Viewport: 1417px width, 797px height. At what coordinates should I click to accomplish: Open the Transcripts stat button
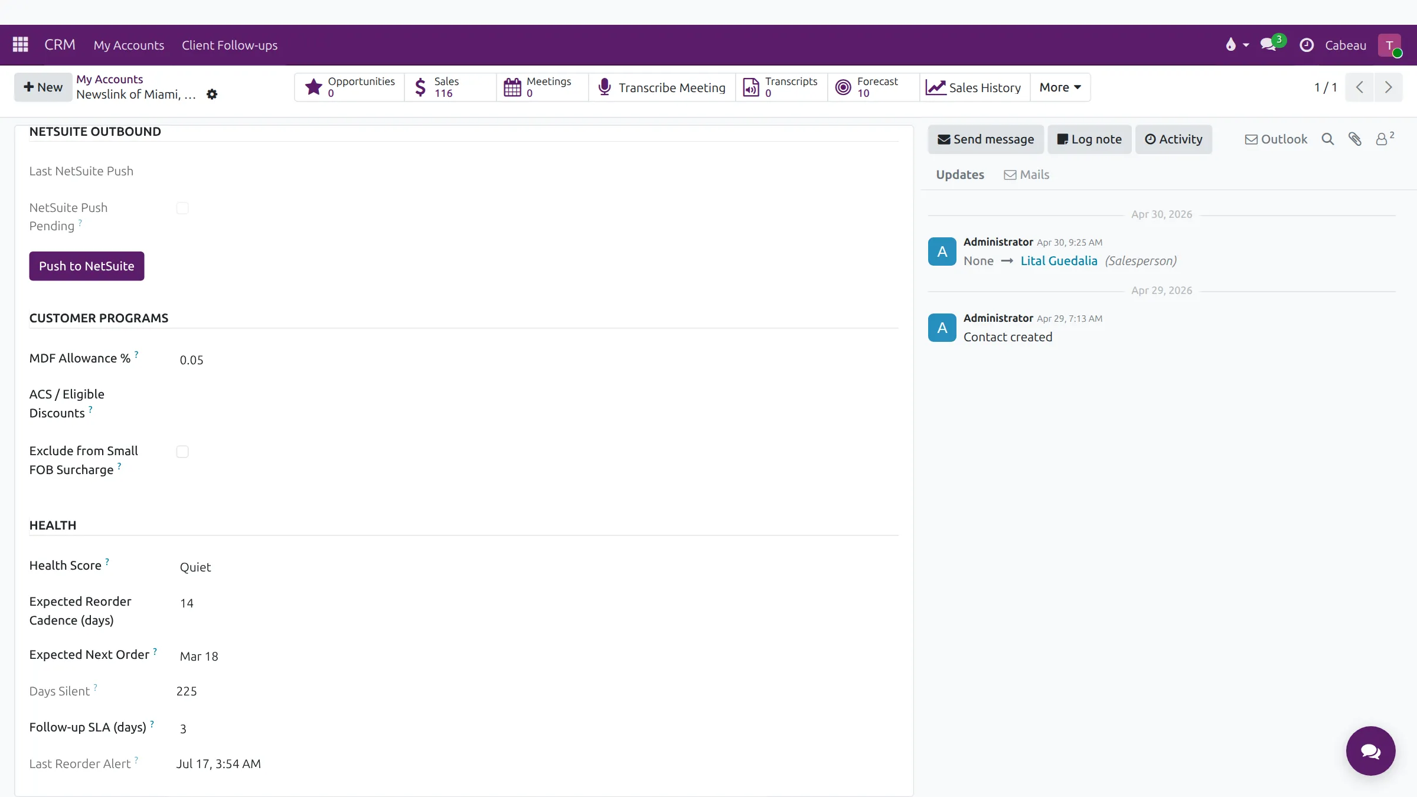[782, 87]
